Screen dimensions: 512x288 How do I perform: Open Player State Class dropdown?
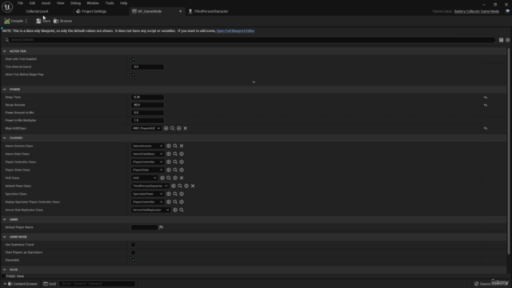pyautogui.click(x=147, y=170)
